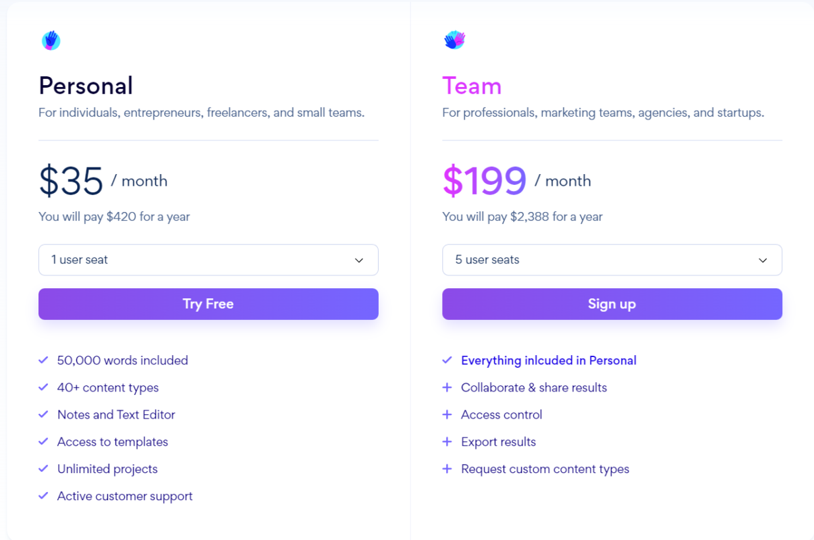The image size is (814, 540).
Task: Click plus icon beside Request custom content types
Action: [447, 468]
